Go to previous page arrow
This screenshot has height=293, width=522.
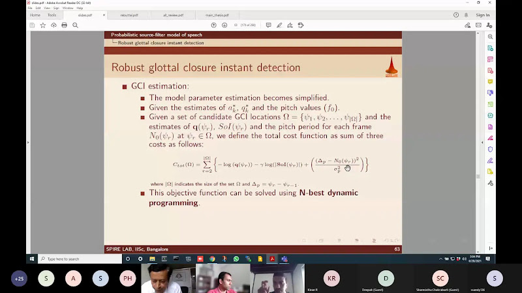[x=214, y=25]
